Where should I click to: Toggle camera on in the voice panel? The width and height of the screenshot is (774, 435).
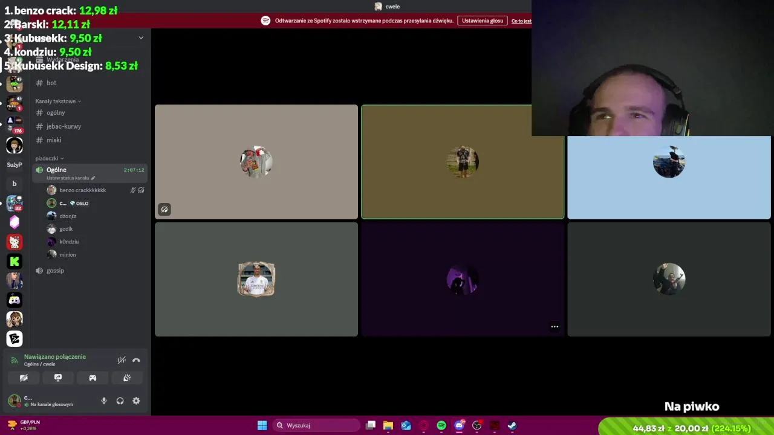click(24, 378)
